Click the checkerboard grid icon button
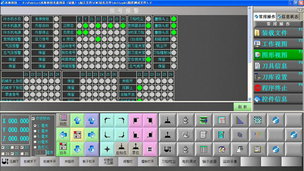 click(258, 120)
